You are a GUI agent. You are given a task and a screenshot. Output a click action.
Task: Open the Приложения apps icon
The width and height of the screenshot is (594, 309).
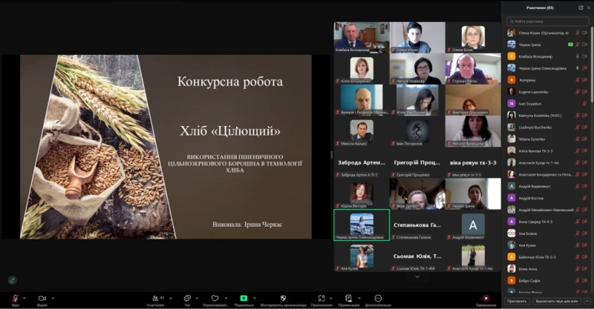coord(322,299)
